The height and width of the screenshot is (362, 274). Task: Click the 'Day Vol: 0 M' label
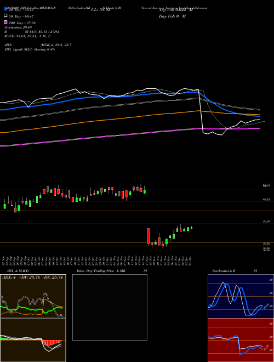coord(172,16)
